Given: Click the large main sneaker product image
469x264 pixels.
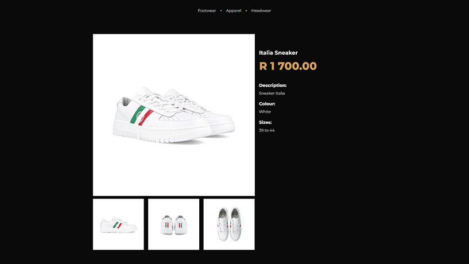Looking at the screenshot, I should 174,115.
